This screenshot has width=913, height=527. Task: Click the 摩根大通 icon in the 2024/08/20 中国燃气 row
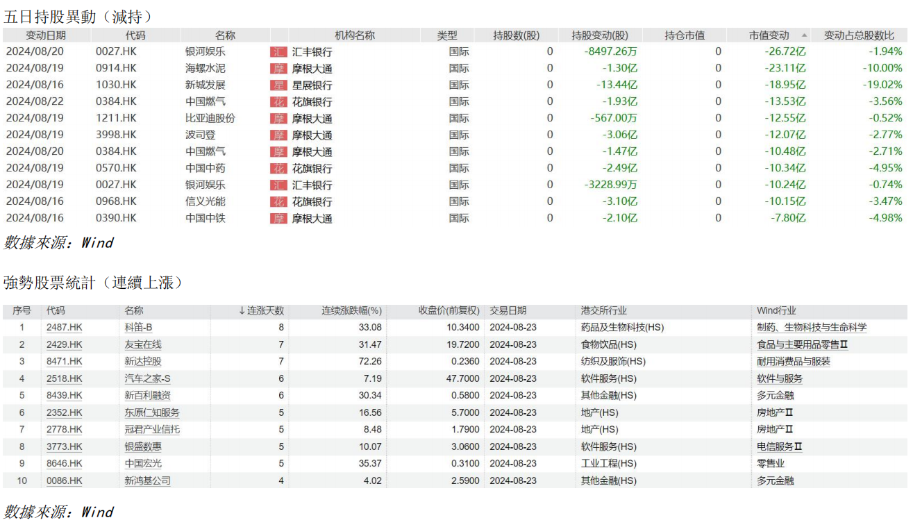point(278,152)
